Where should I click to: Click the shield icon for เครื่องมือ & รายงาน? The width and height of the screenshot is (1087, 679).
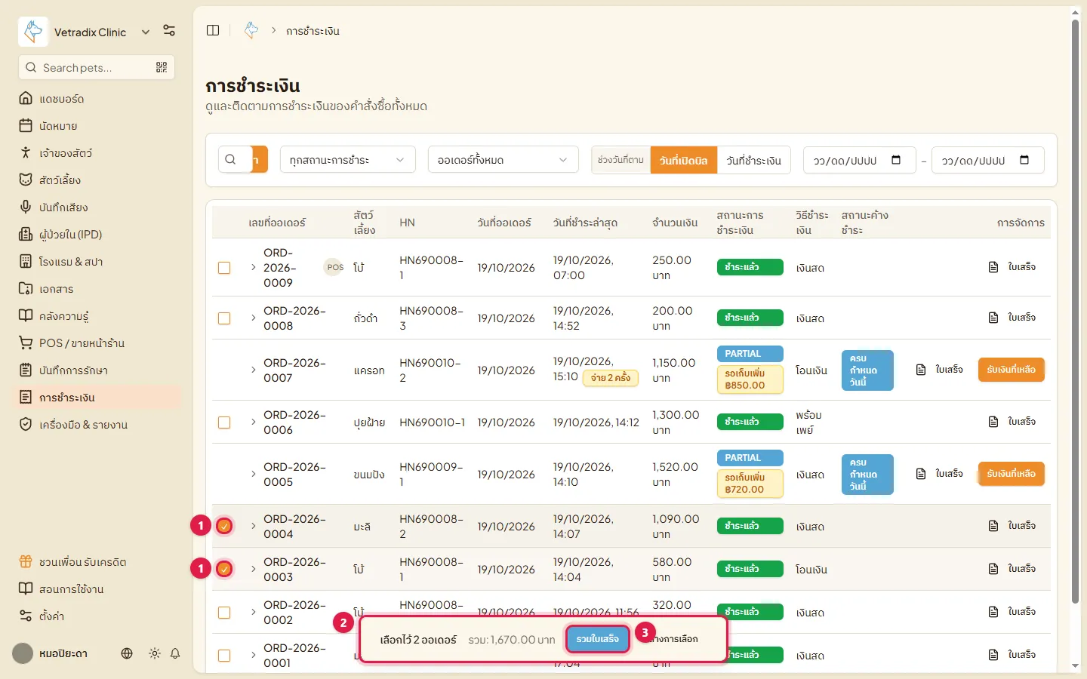26,424
